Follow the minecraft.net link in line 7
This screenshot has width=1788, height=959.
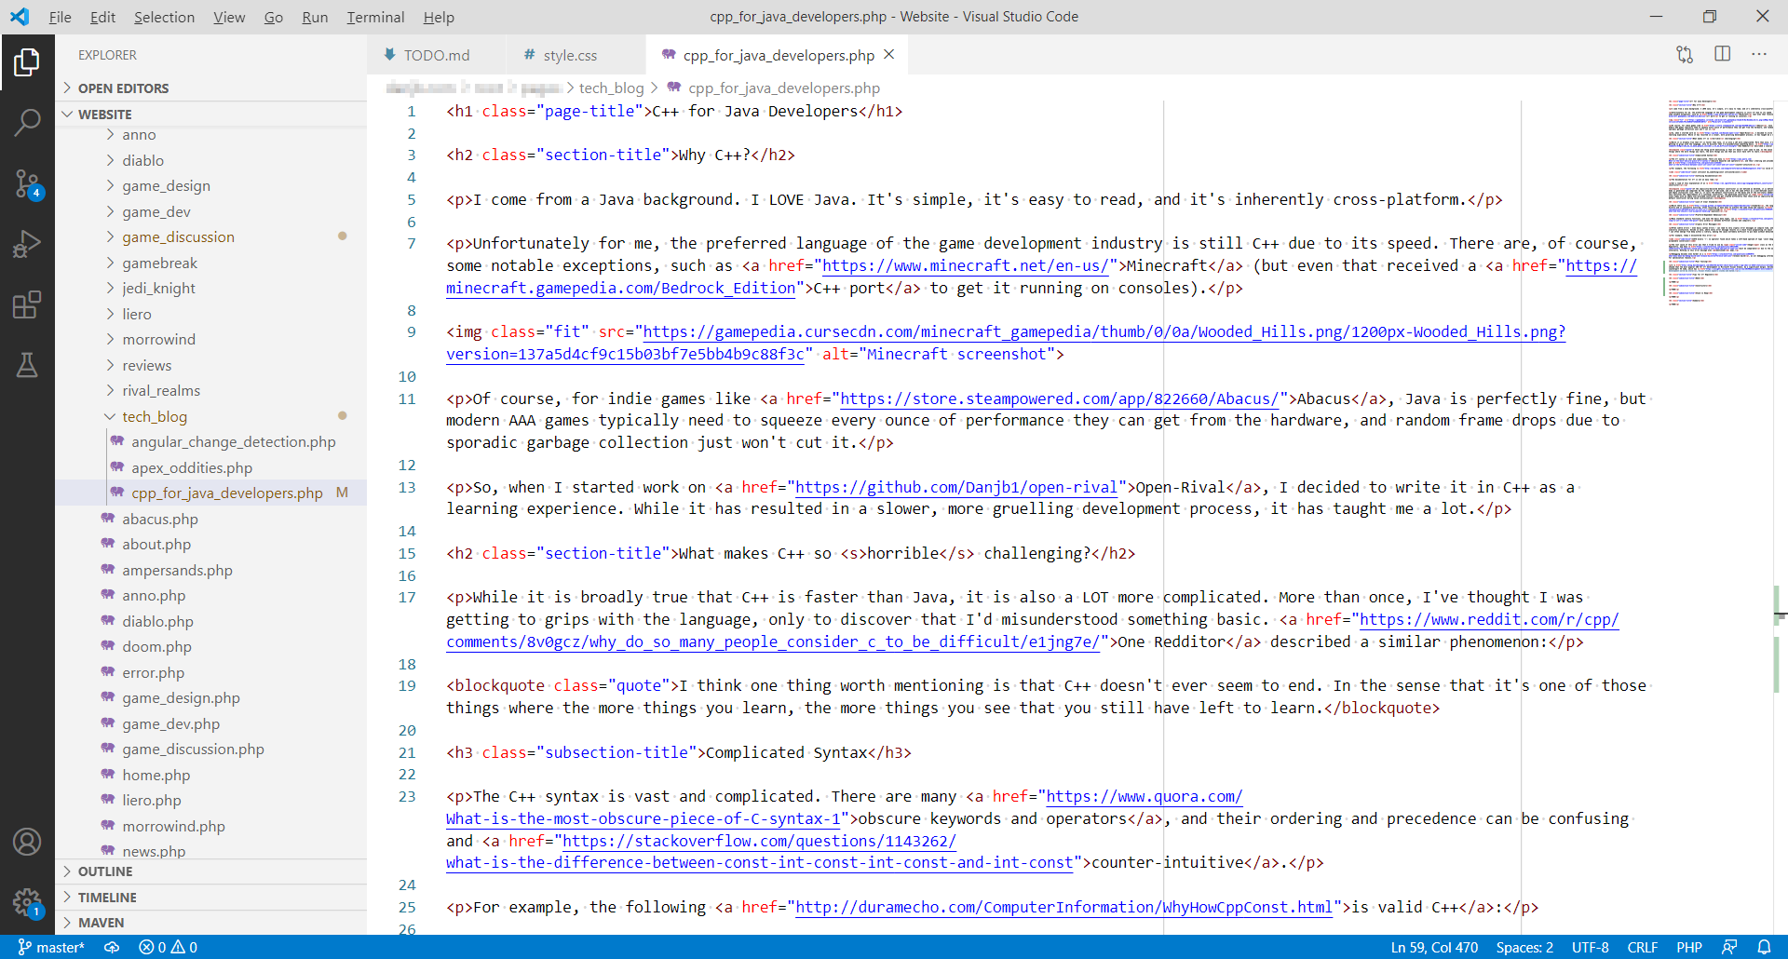coord(966,265)
